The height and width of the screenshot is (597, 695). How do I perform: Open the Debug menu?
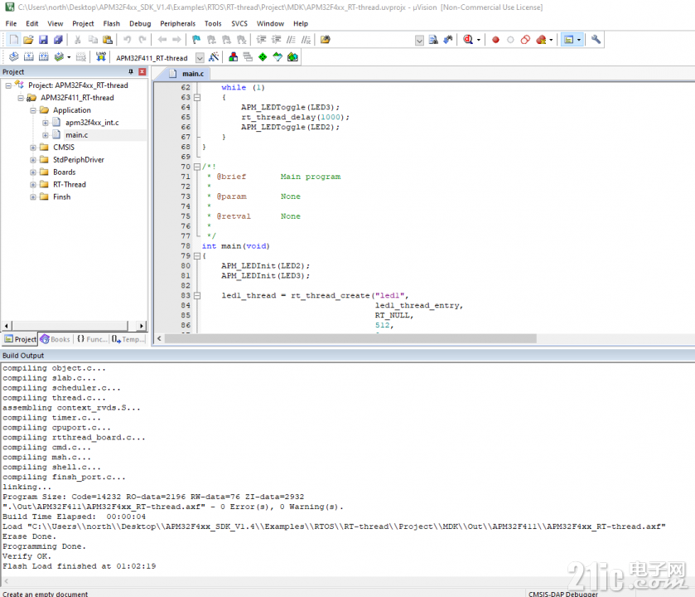(x=140, y=23)
